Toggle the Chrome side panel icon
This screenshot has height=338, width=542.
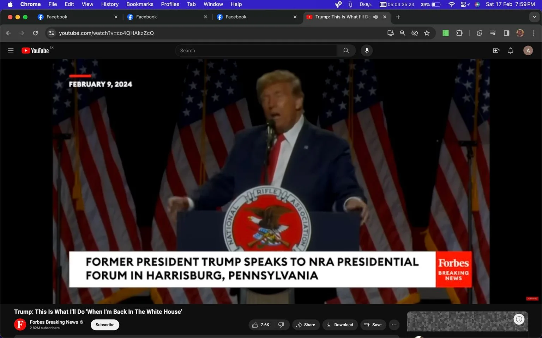(x=506, y=33)
